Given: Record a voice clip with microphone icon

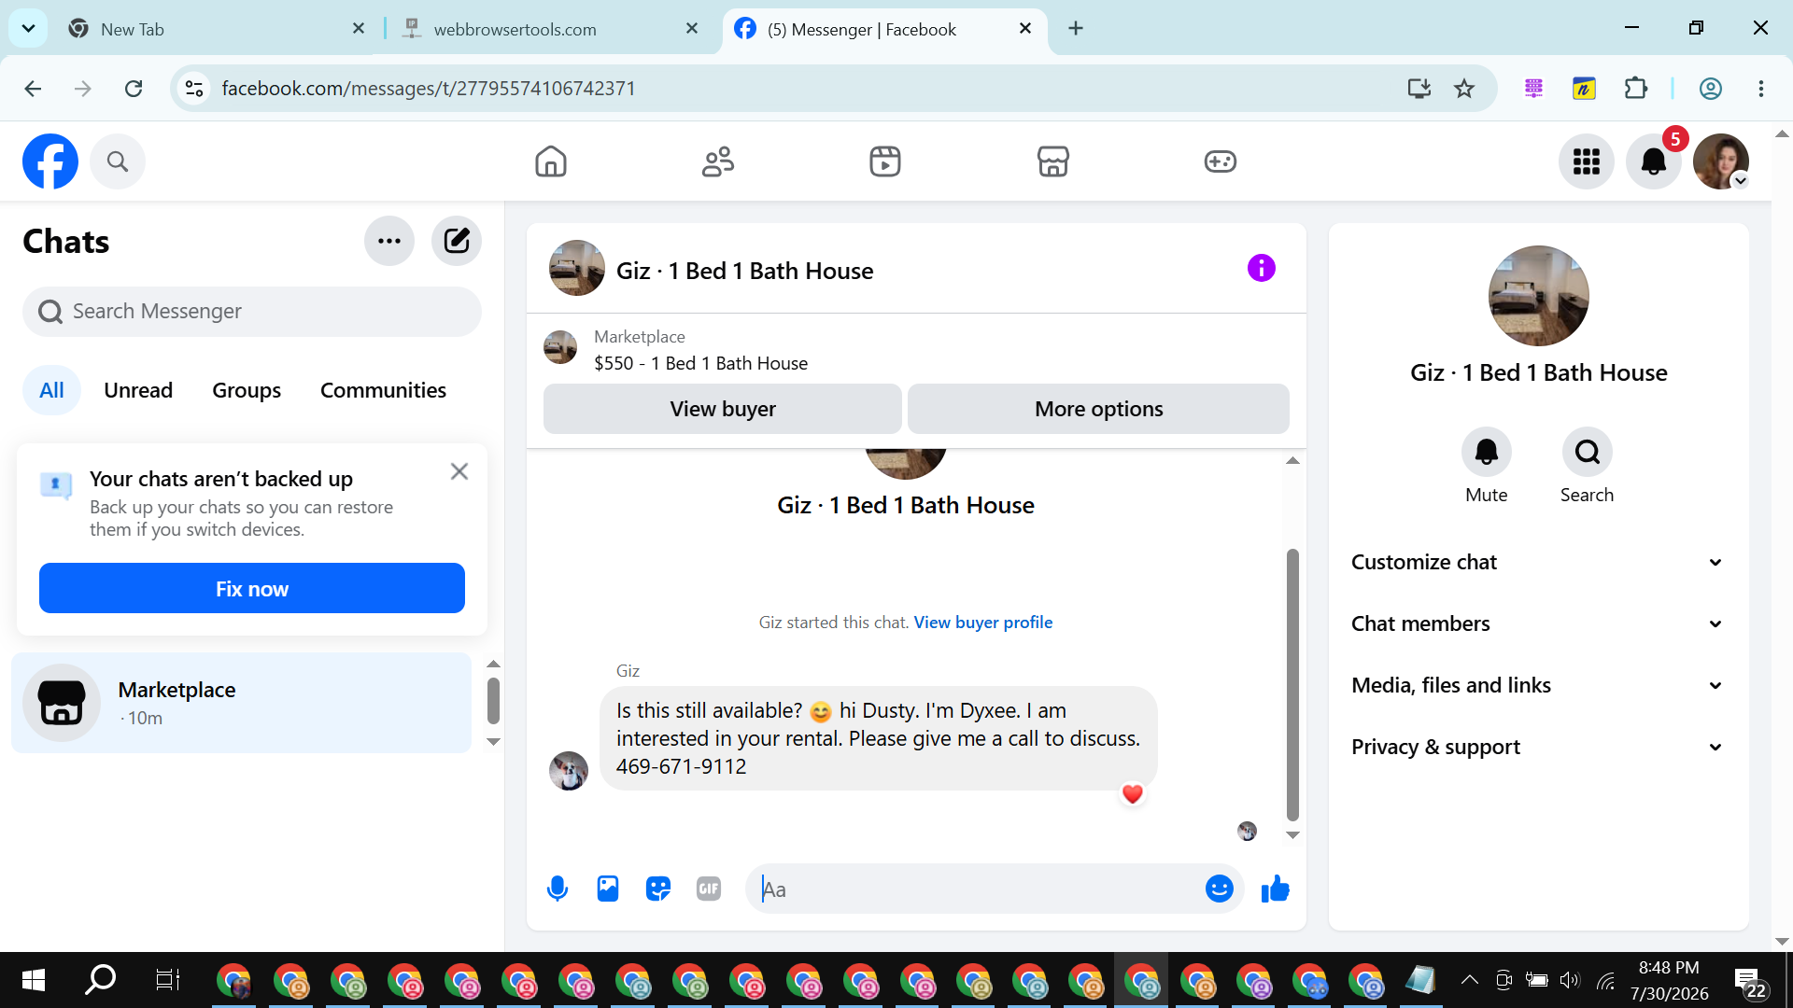Looking at the screenshot, I should click(x=558, y=889).
